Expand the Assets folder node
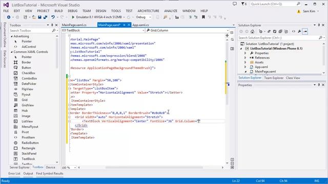This screenshot has height=184, width=328. (245, 62)
